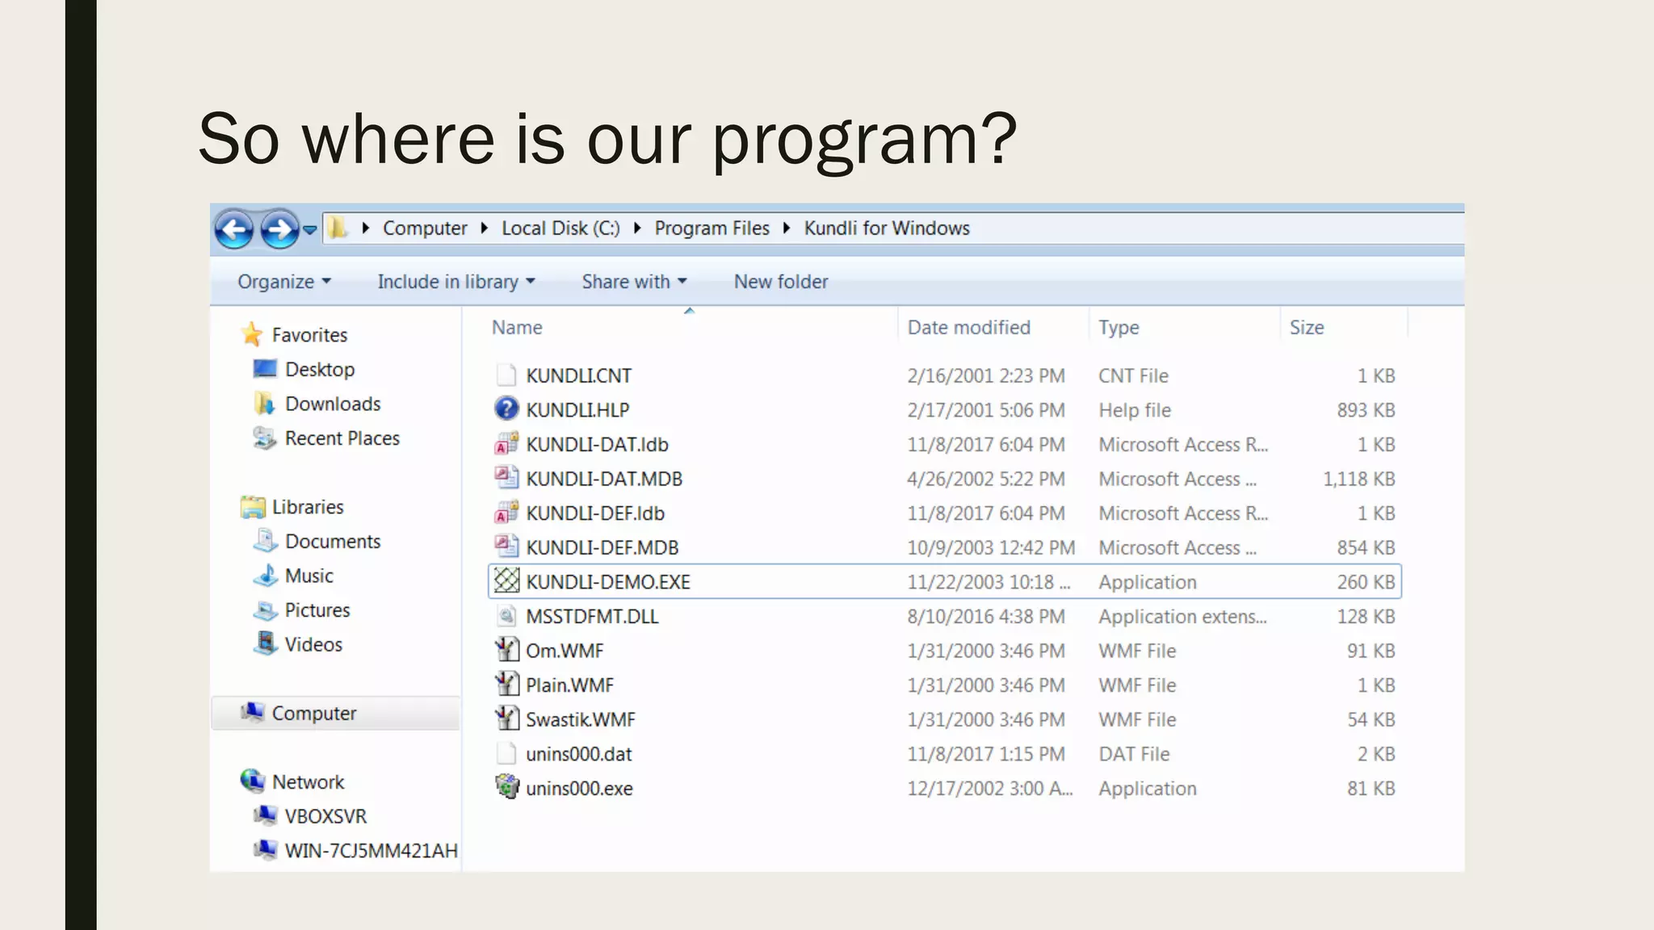Expand the arrow before Computer in breadcrumb
The image size is (1654, 930).
366,228
